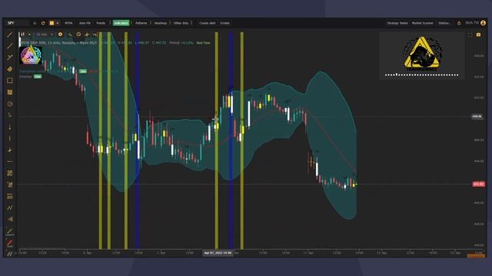Image resolution: width=492 pixels, height=276 pixels.
Task: Select the ray line tool below trend line
Action: (x=10, y=46)
